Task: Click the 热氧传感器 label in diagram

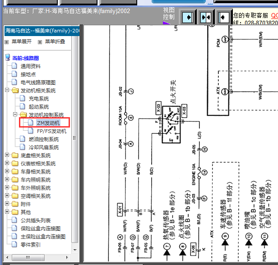Action: coord(166,225)
